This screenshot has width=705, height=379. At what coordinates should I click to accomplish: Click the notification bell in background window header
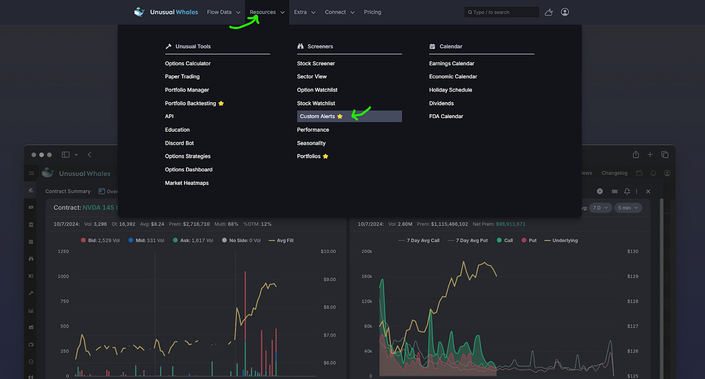[653, 173]
